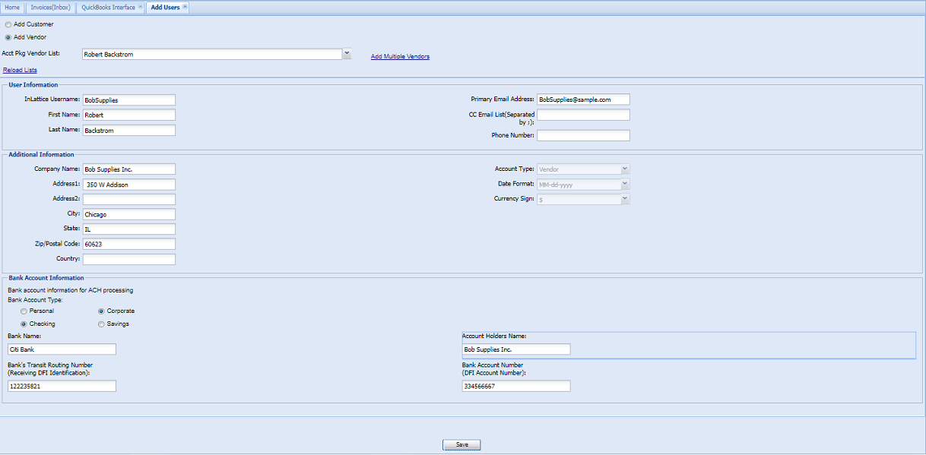Screen dimensions: 926x455
Task: Close the QuickBooks Interface tab
Action: pyautogui.click(x=141, y=7)
